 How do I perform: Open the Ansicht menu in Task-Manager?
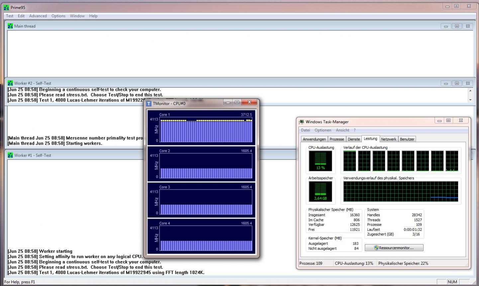[342, 130]
